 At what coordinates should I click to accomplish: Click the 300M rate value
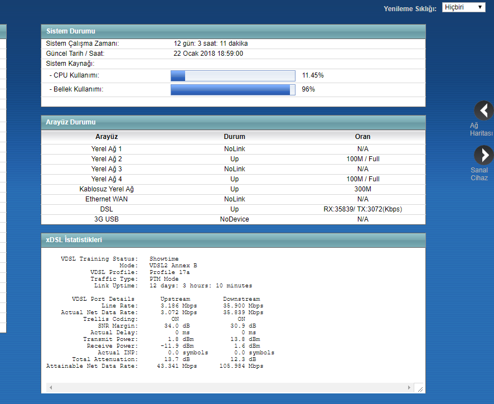(362, 189)
